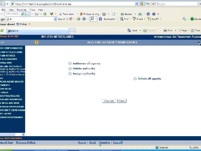The height and width of the screenshot is (151, 201).
Task: Select the Assign authority radio button
Action: click(x=70, y=74)
